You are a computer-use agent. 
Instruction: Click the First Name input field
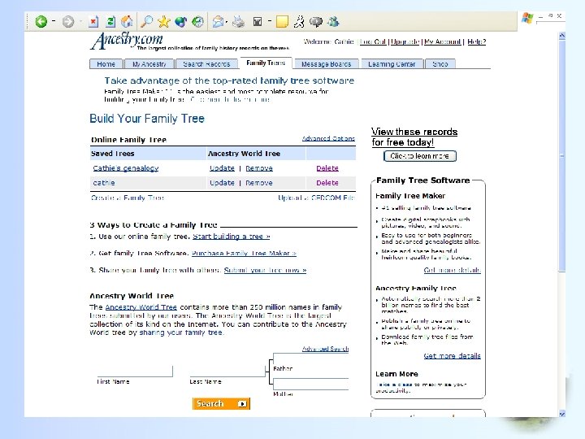pos(135,371)
